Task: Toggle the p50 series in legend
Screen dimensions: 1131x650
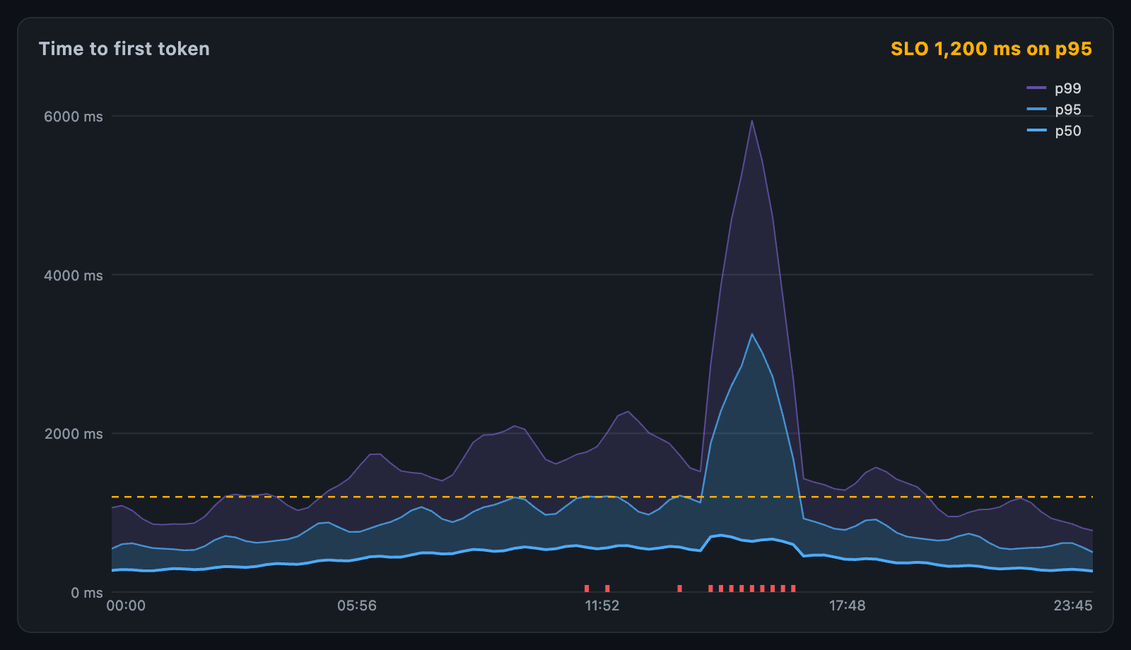Action: coord(1054,131)
